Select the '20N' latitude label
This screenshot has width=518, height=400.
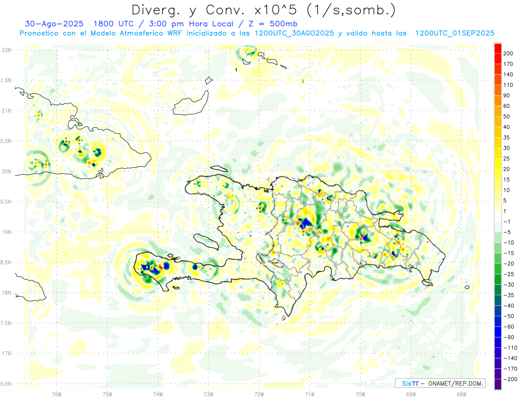(6, 171)
